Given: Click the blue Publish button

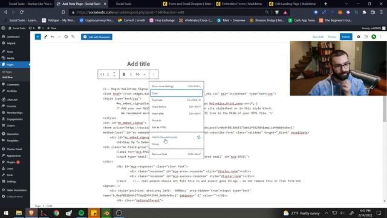Looking at the screenshot, I should click(346, 37).
